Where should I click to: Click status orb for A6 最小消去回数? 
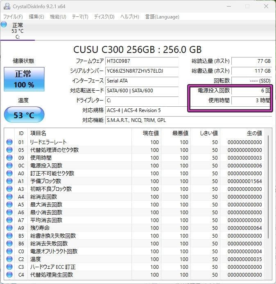pyautogui.click(x=9, y=212)
